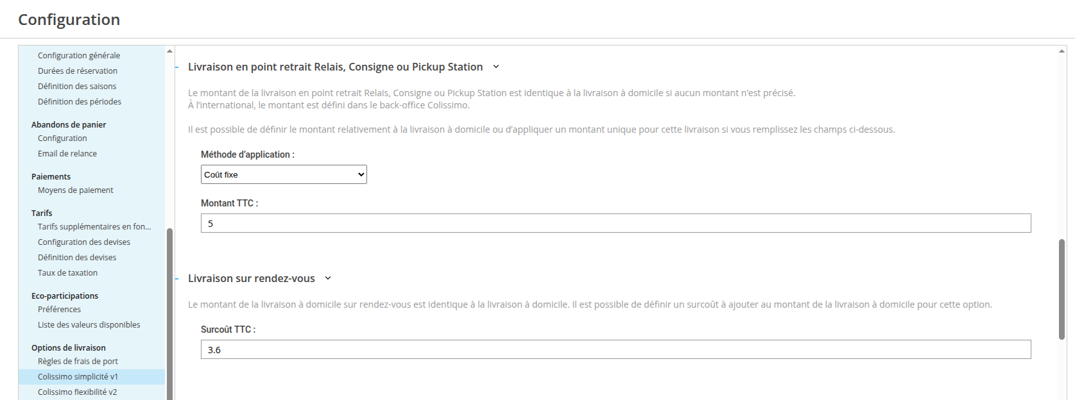Image resolution: width=1075 pixels, height=400 pixels.
Task: Open Règles de frais de port
Action: click(x=78, y=362)
